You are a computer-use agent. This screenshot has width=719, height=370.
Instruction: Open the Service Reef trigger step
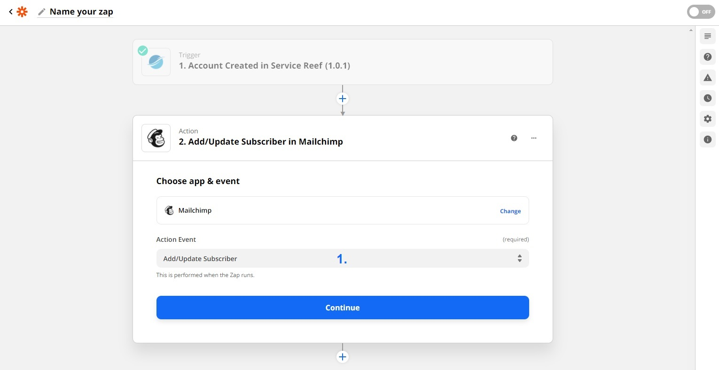(343, 62)
